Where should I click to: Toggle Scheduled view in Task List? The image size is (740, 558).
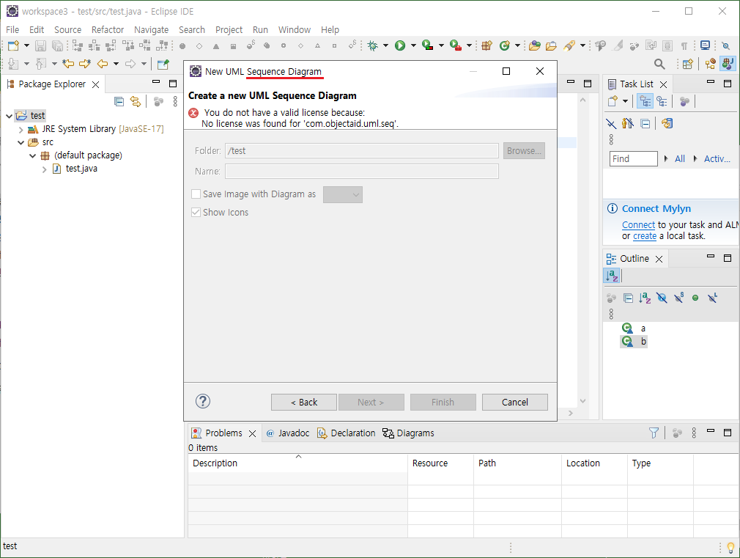[x=662, y=101]
